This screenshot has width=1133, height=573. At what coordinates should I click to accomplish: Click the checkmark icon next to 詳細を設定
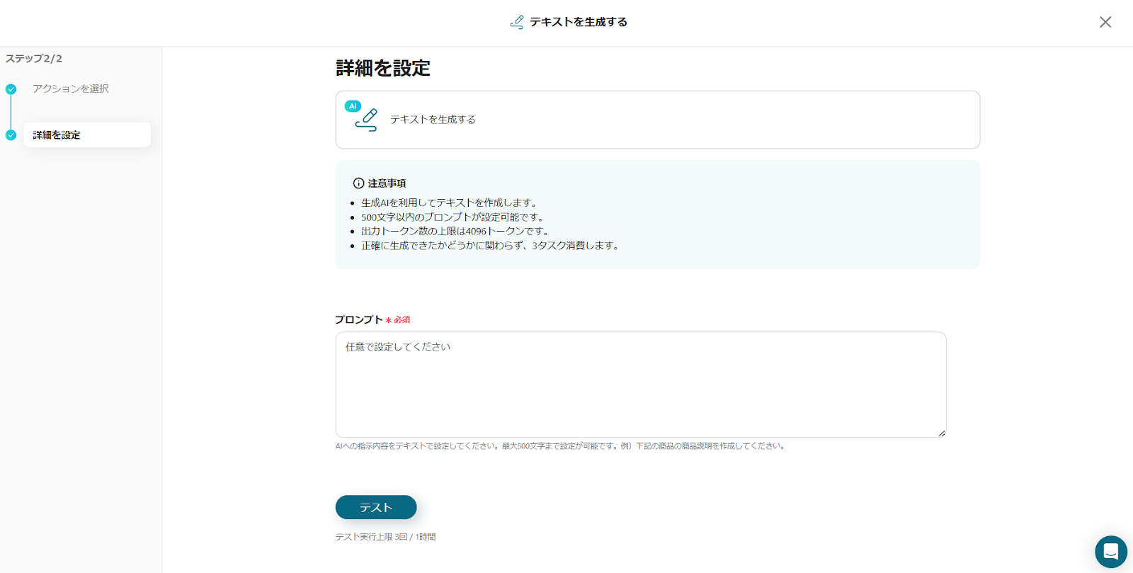(11, 135)
